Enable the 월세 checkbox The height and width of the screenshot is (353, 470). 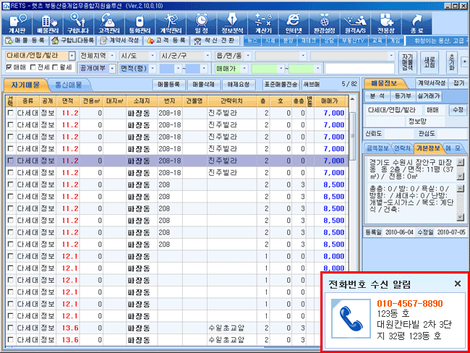click(x=55, y=67)
